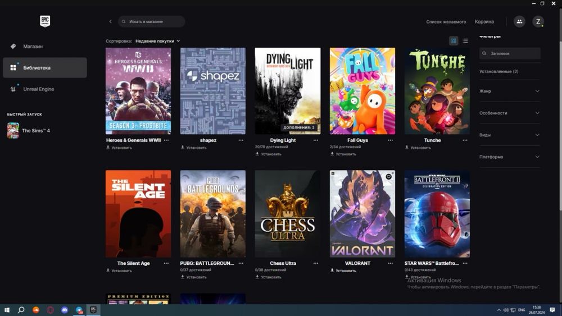Install VALORANT via Установить

(343, 271)
